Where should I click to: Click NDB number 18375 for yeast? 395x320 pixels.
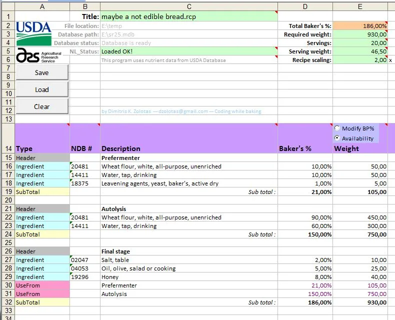[85, 183]
